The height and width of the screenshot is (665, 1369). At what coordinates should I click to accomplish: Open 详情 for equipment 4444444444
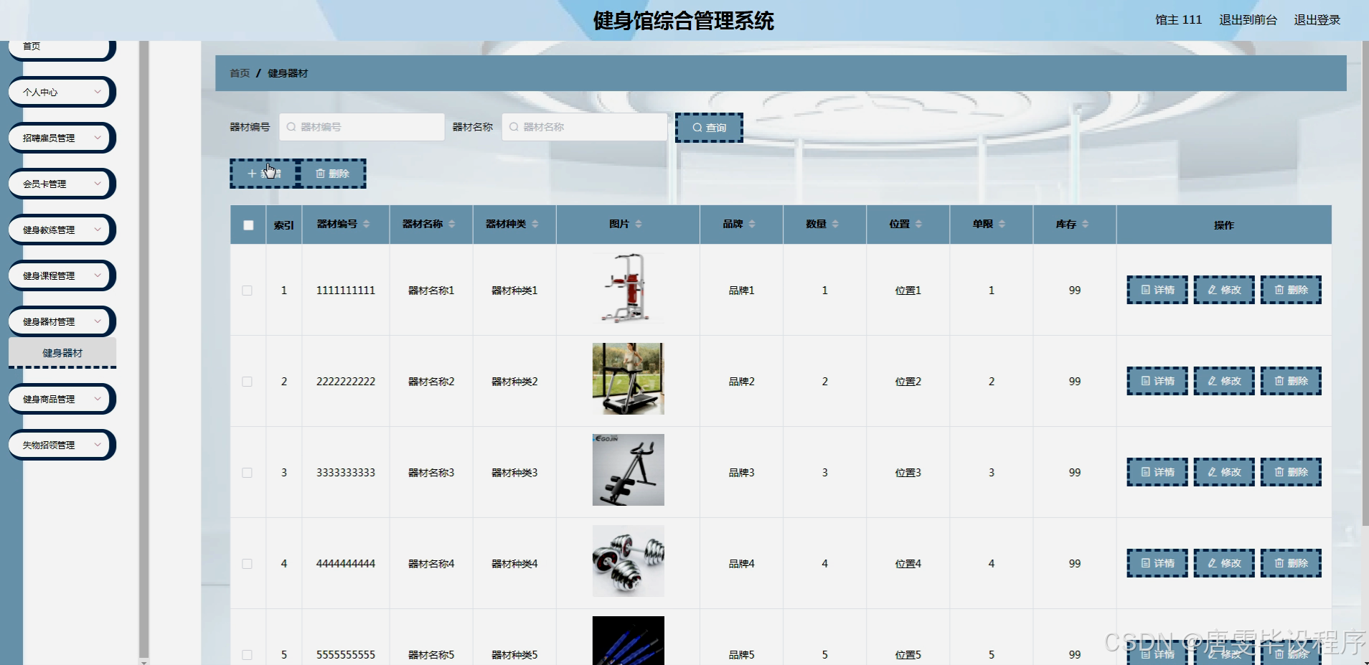tap(1157, 563)
